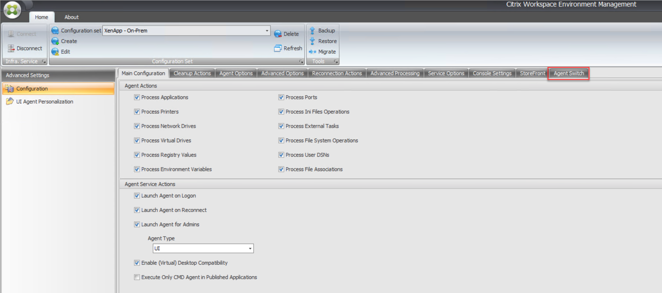Image resolution: width=662 pixels, height=293 pixels.
Task: Uncheck Process Ports
Action: 281,97
